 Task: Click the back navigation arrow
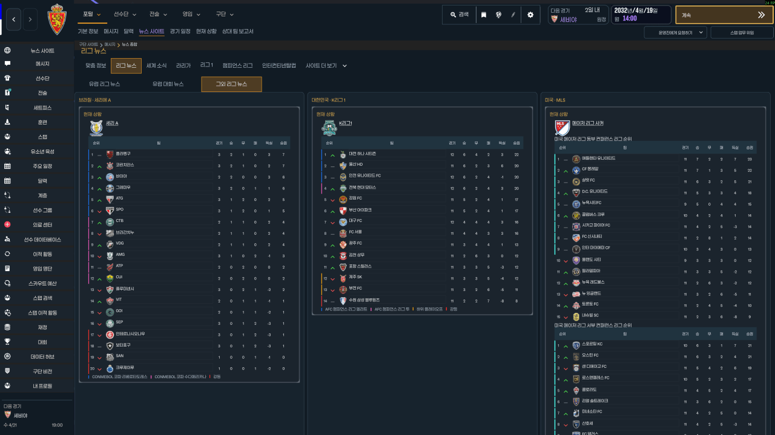(13, 19)
